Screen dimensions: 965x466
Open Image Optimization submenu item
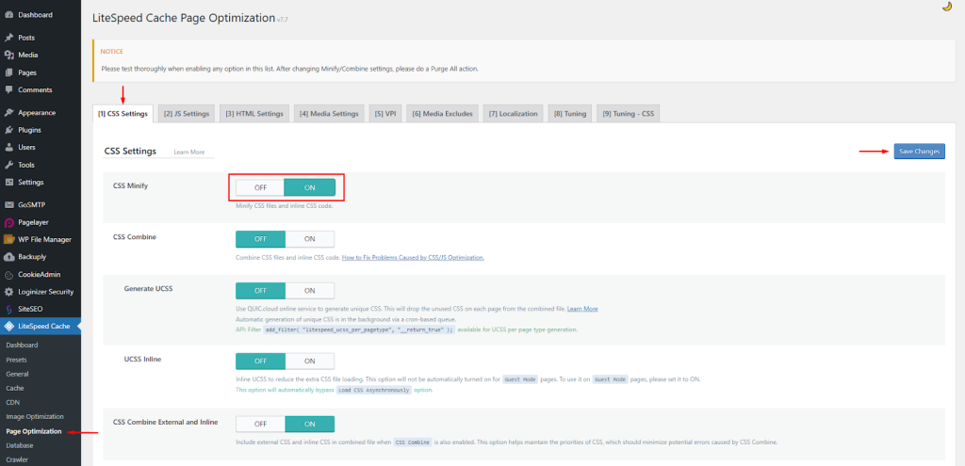pos(35,416)
